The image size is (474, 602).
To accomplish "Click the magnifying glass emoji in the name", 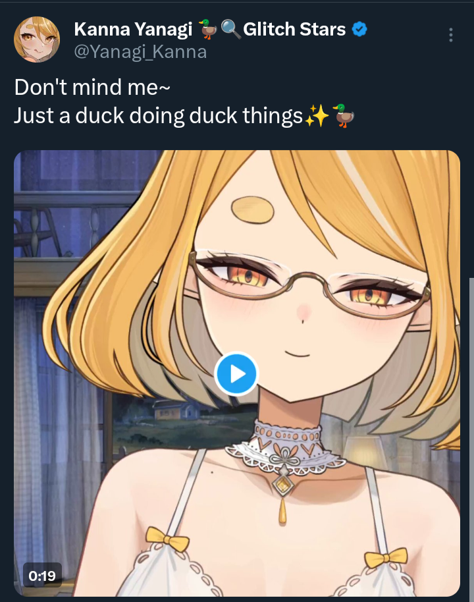I will (230, 29).
